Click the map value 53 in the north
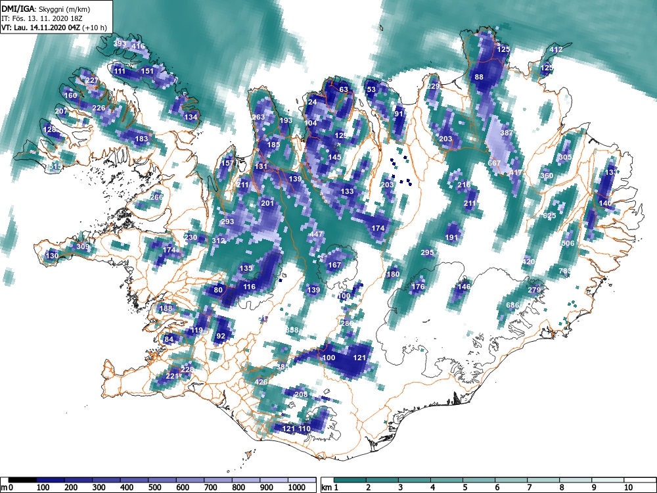The image size is (657, 493). point(371,89)
